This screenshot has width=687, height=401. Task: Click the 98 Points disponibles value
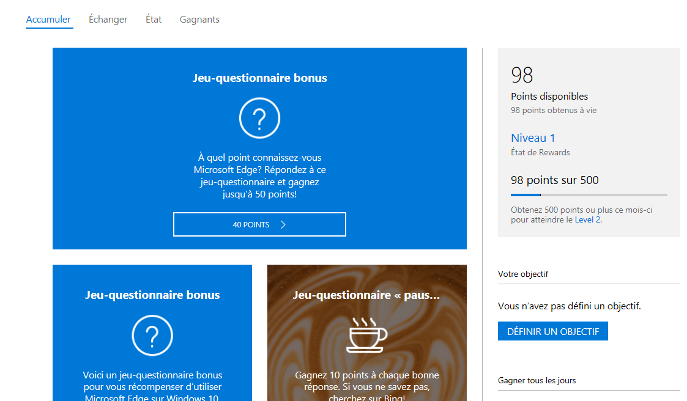522,75
